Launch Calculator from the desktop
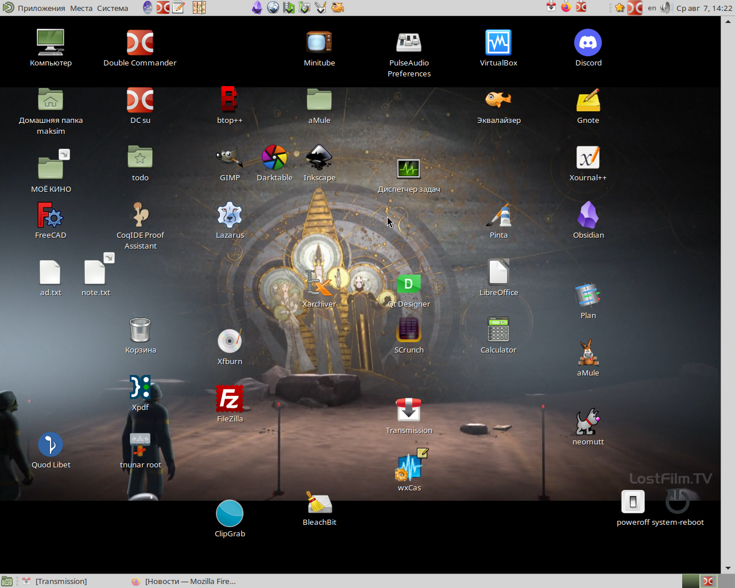This screenshot has height=588, width=735. [498, 330]
